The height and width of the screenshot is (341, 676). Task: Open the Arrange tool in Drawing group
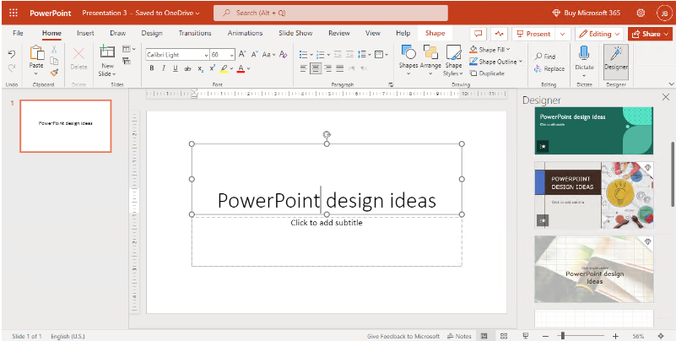(430, 56)
